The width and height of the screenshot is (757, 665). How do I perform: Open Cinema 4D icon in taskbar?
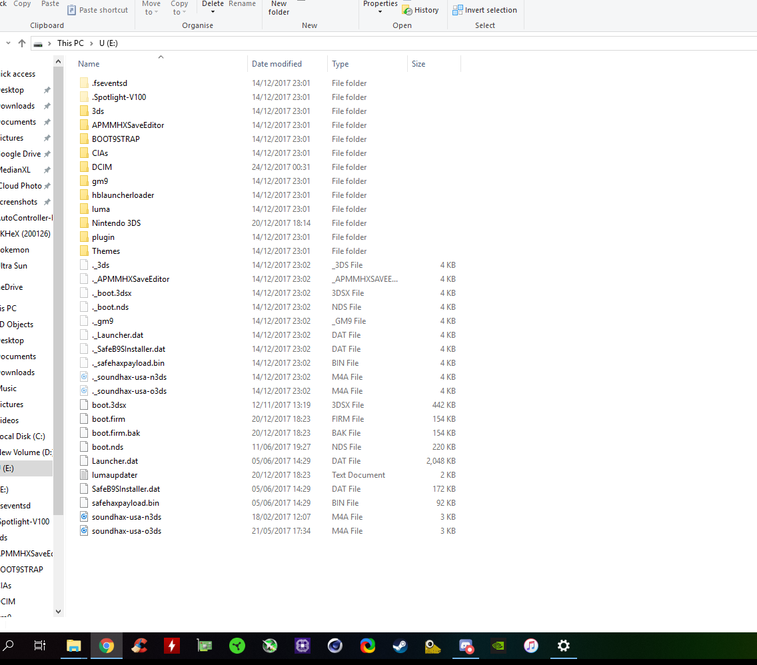point(335,646)
